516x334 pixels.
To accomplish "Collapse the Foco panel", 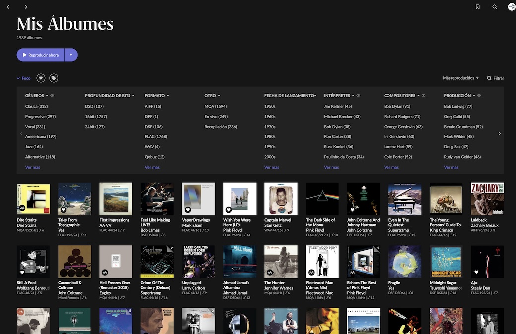I will point(23,78).
